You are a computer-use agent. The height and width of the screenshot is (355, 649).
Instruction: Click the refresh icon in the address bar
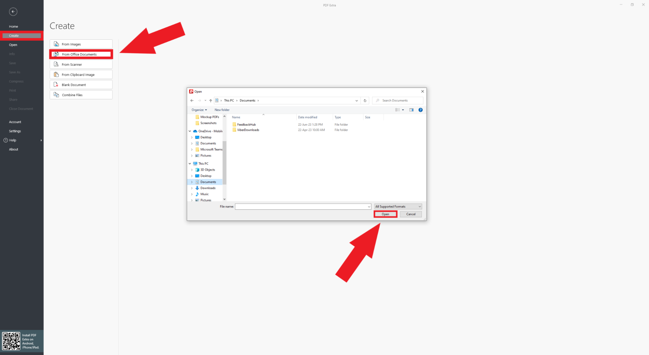[365, 100]
